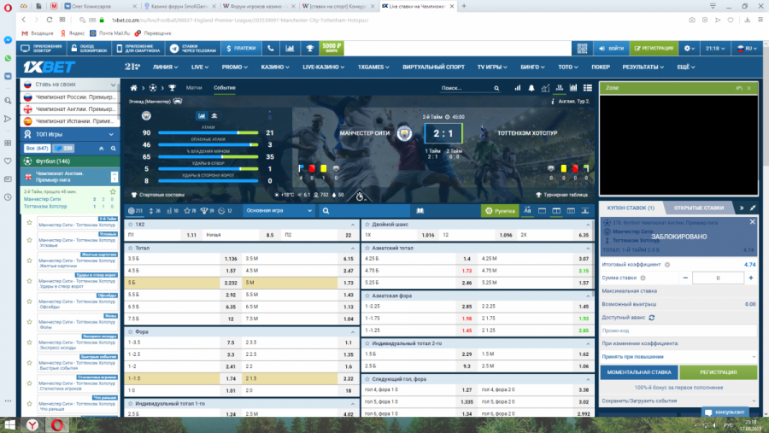Open Принять при повышении dropdown
769x433 pixels.
pyautogui.click(x=679, y=356)
